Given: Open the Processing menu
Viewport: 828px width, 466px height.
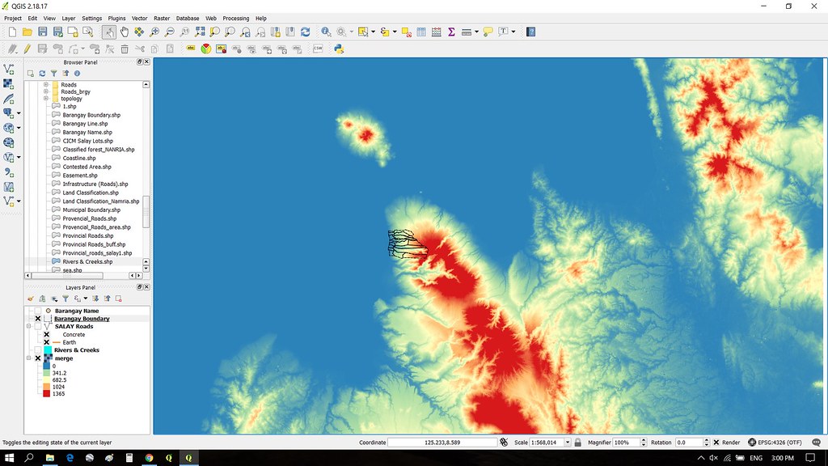Looking at the screenshot, I should tap(235, 18).
